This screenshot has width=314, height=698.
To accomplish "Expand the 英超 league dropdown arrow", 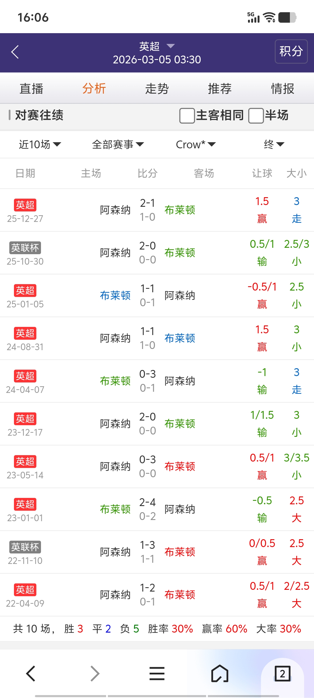I will tap(170, 46).
